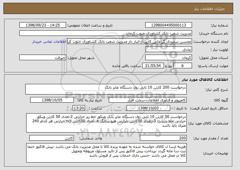Select the استان محل تحویل field showing کرمان
240x170 pixels.
point(169,58)
